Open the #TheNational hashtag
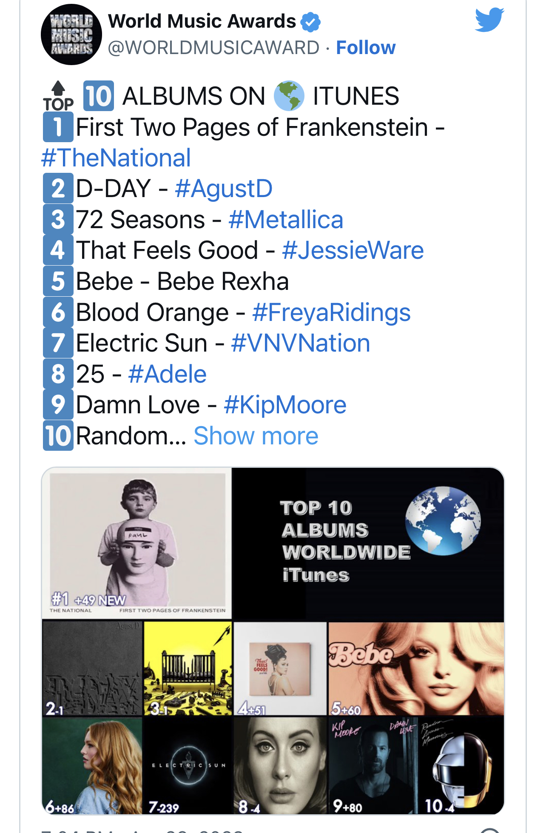 click(116, 158)
